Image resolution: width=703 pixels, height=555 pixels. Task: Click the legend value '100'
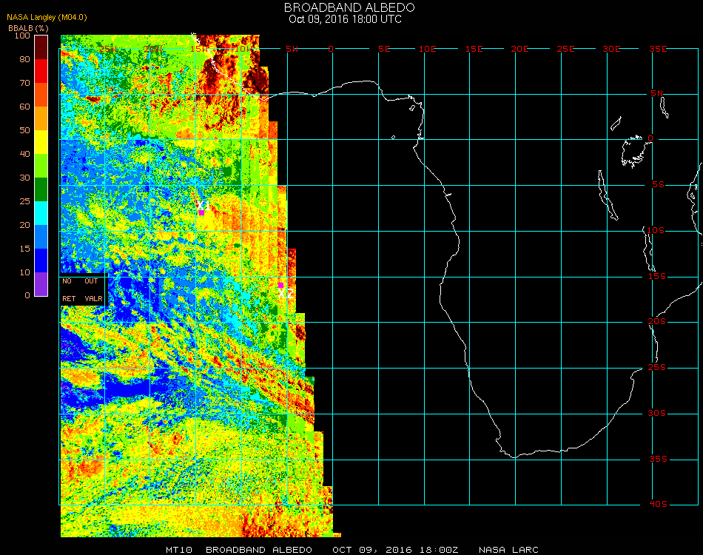coord(22,36)
